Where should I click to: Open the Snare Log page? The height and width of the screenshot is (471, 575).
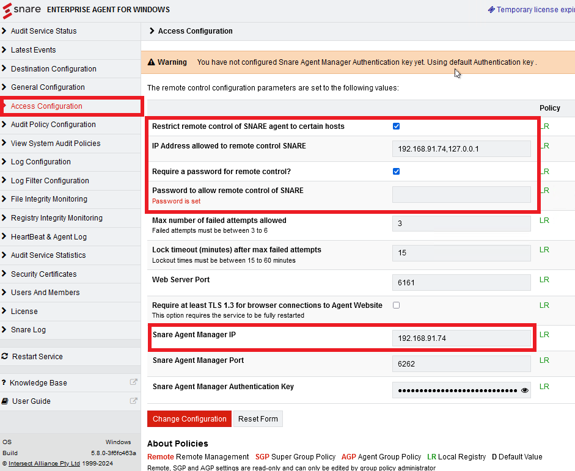coord(28,329)
